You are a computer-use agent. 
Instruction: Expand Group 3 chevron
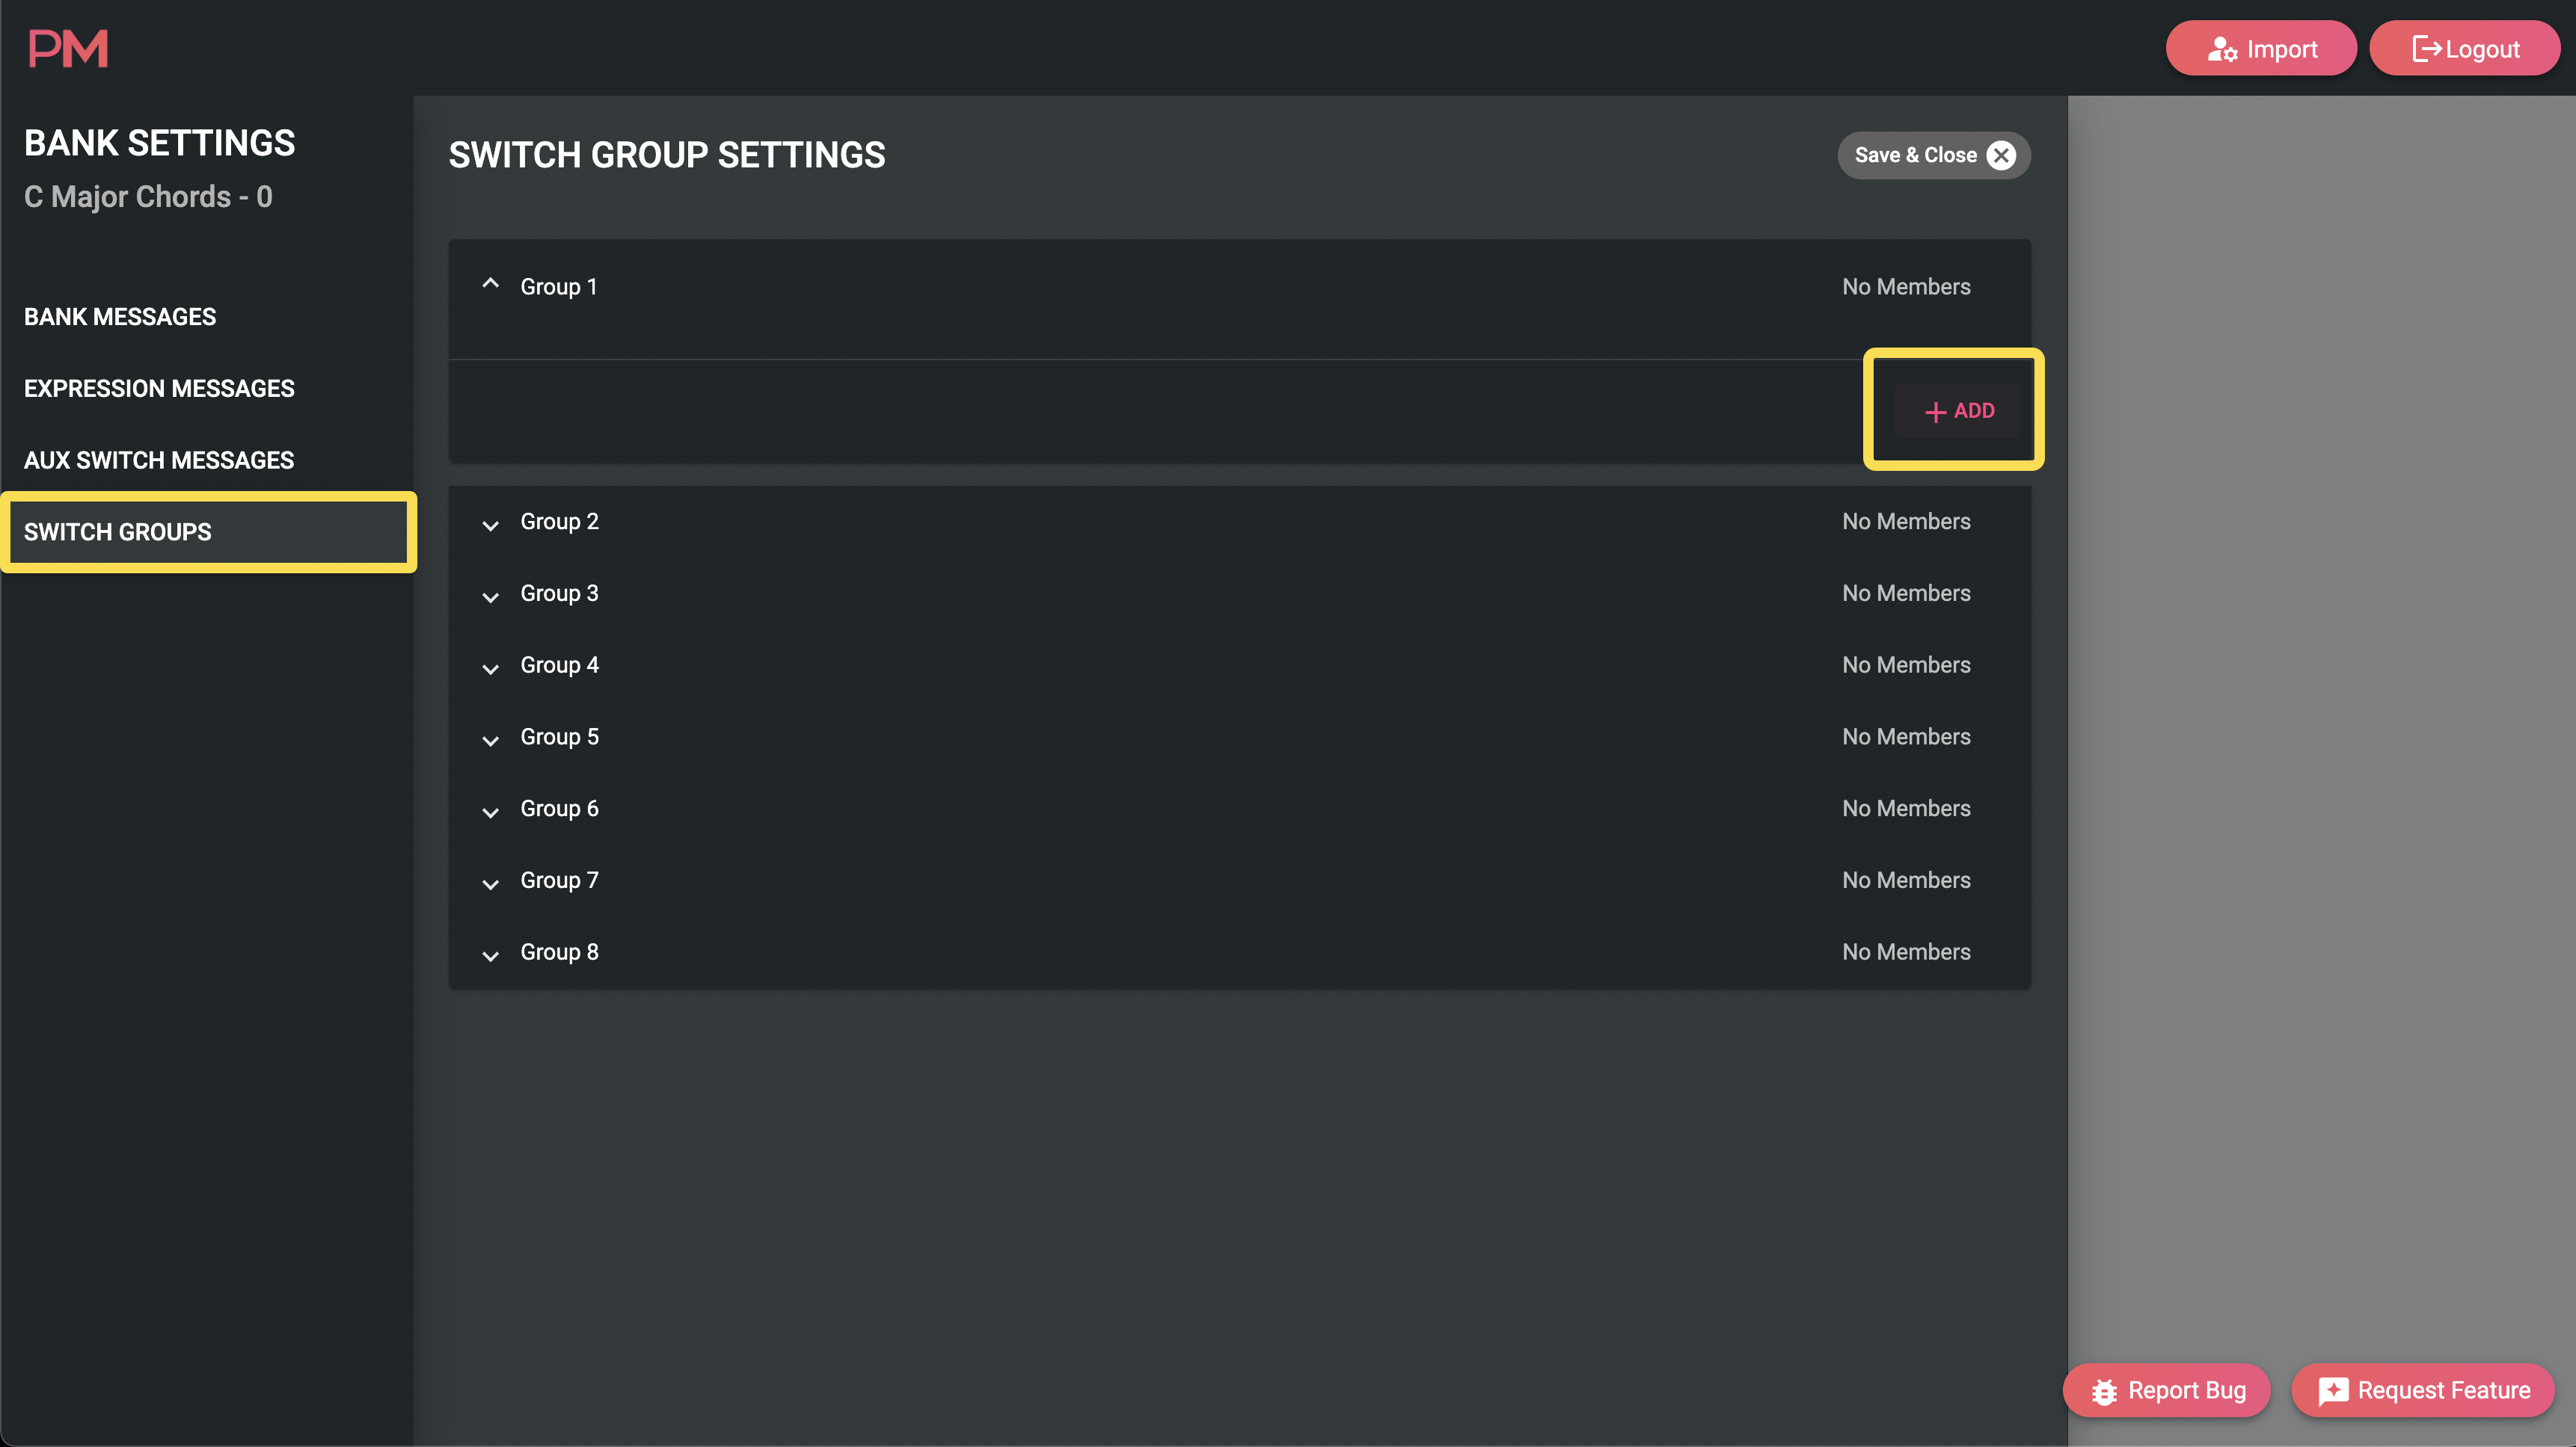(490, 596)
